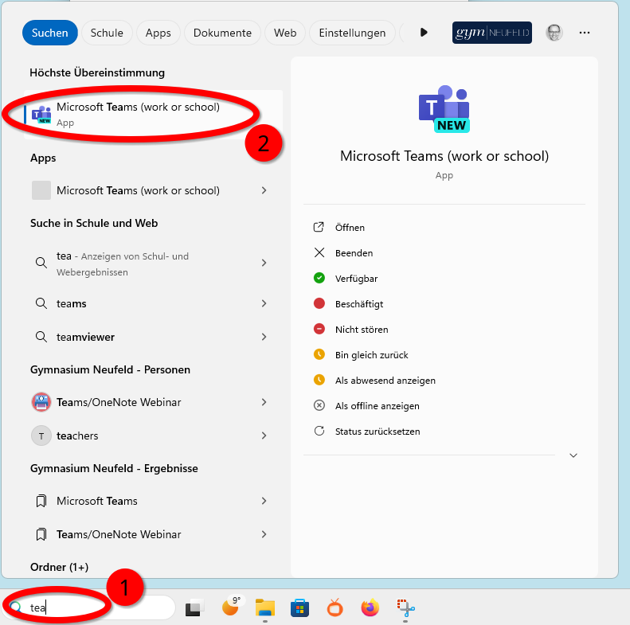Click the 'Nicht stören' label
630x625 pixels.
tap(362, 330)
